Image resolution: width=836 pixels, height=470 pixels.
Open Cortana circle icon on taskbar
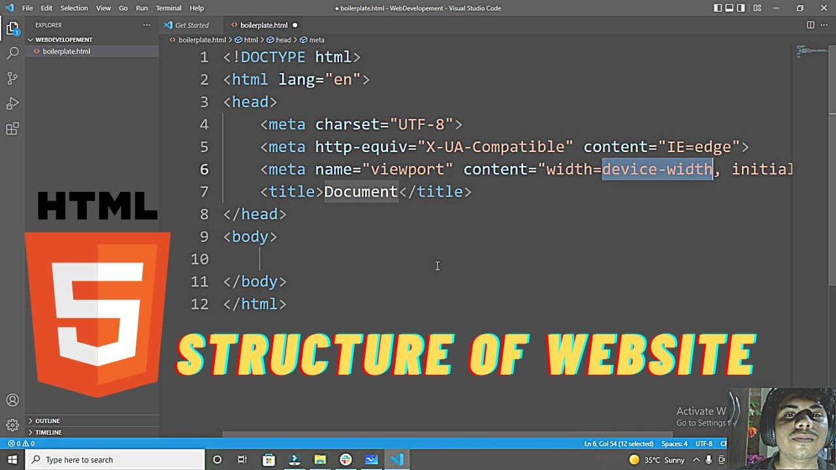click(x=217, y=460)
